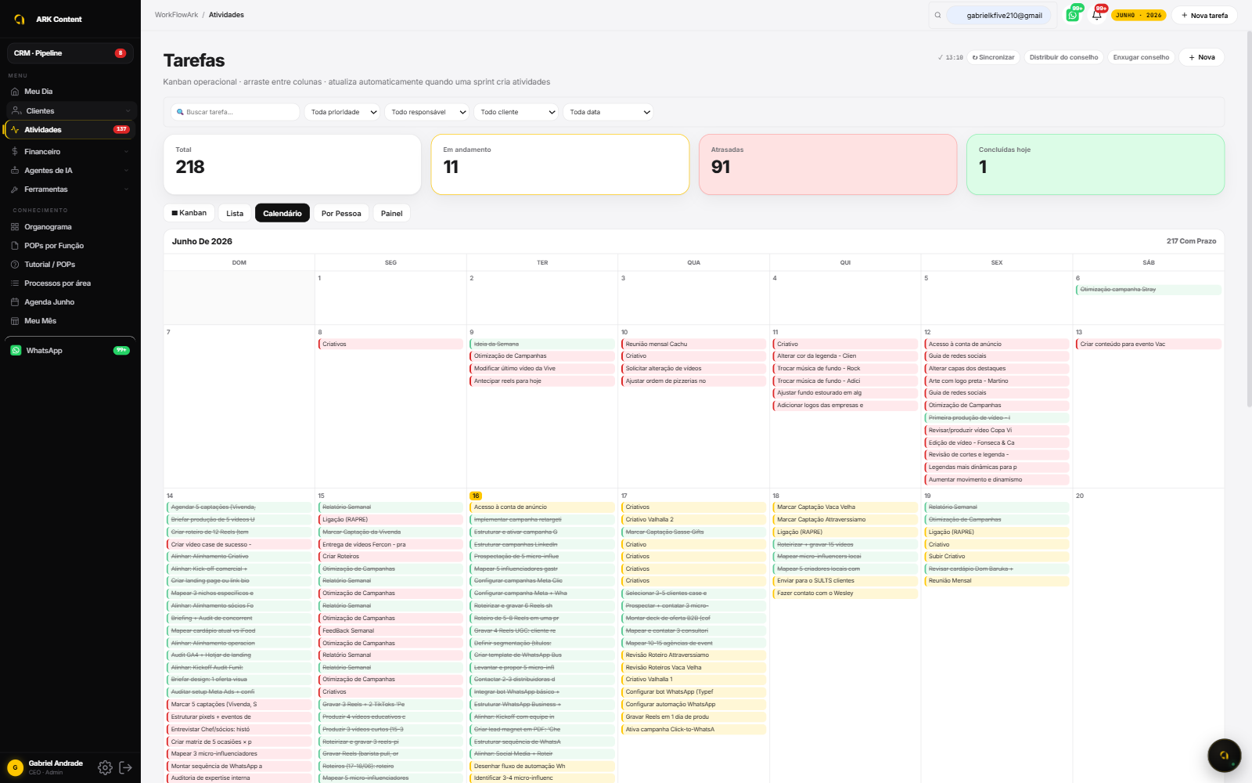
Task: Open the Todo responsável dropdown
Action: pyautogui.click(x=428, y=112)
